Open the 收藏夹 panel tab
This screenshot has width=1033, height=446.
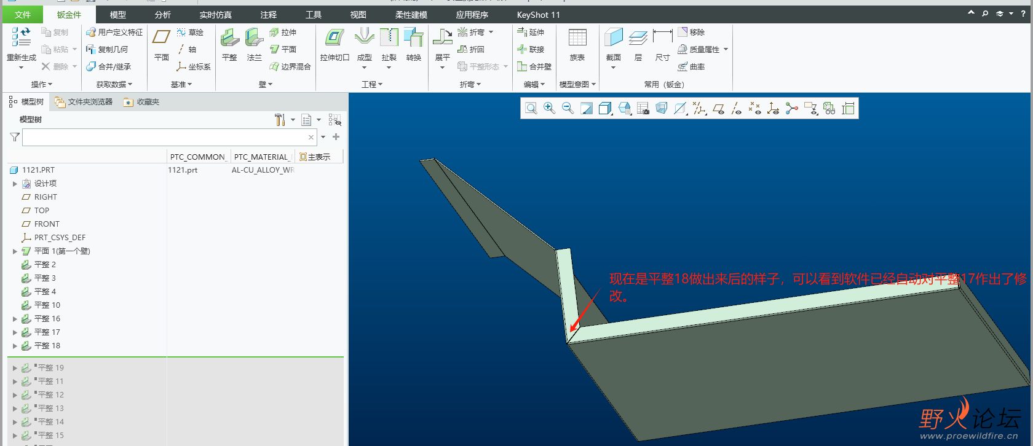141,102
